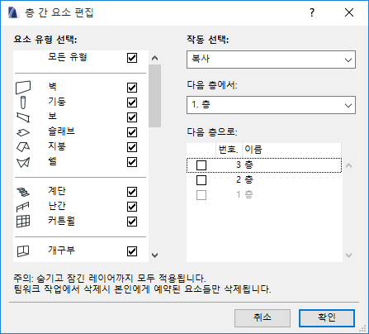Check the 3 층 target story checkbox
This screenshot has height=334, width=369.
point(201,165)
